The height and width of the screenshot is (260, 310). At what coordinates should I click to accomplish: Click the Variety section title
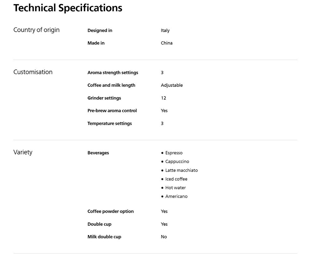point(23,152)
